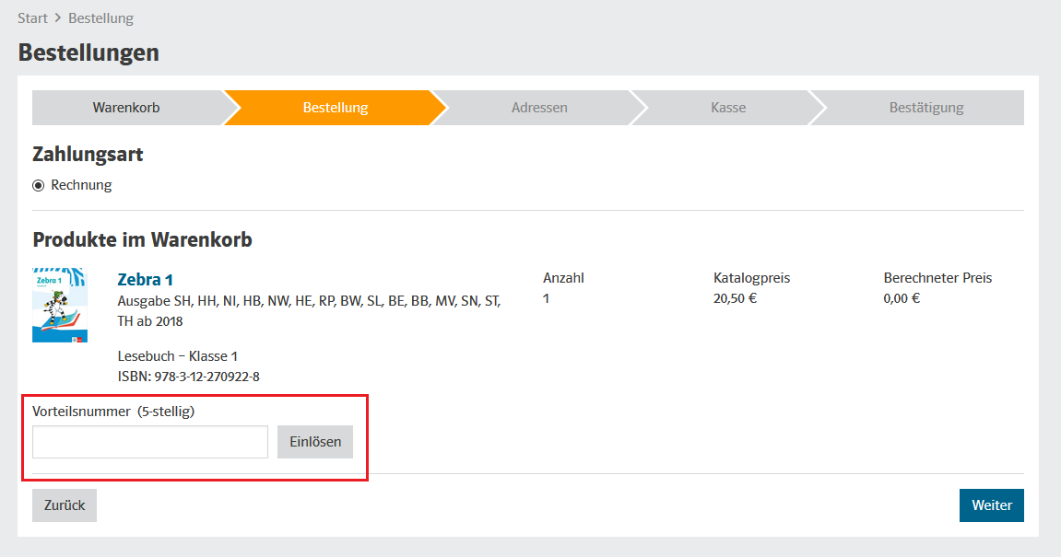Open the Zebra 1 product title link
1061x557 pixels.
point(146,280)
